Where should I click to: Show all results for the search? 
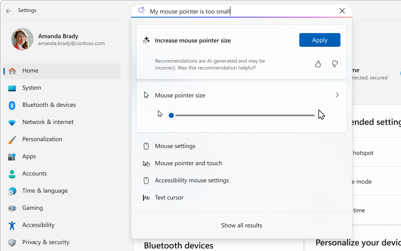pos(241,225)
